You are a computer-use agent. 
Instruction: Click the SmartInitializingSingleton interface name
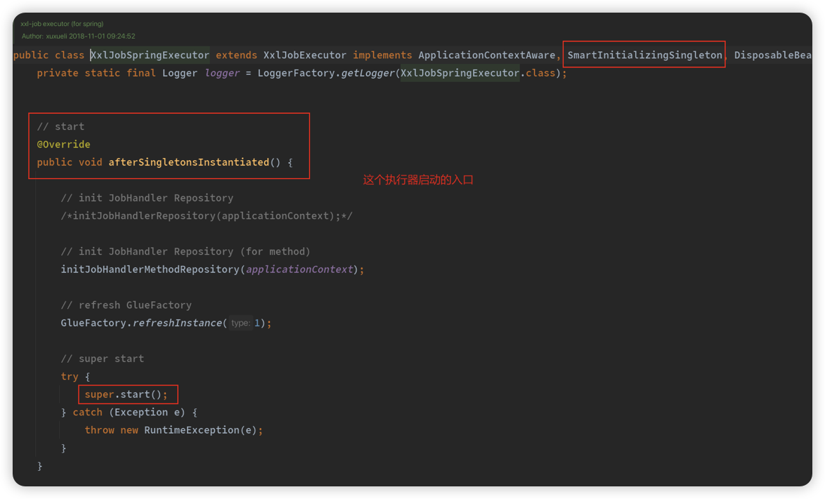tap(644, 55)
